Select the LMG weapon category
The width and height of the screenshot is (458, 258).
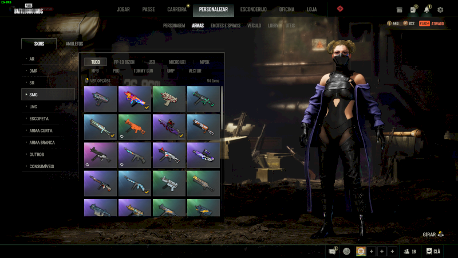click(48, 107)
